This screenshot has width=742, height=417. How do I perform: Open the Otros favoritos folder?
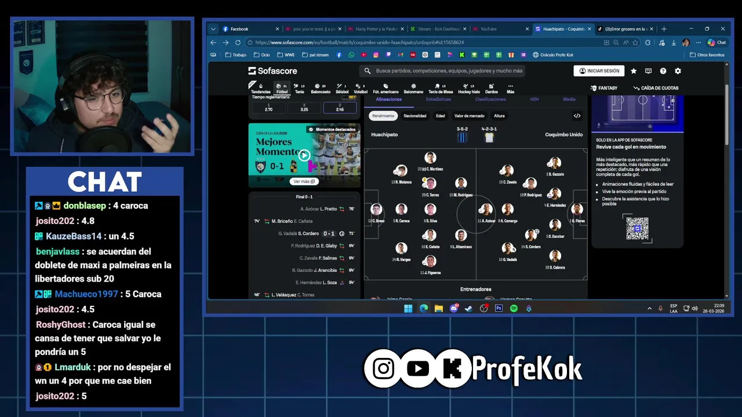[x=707, y=55]
